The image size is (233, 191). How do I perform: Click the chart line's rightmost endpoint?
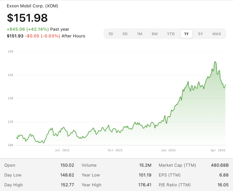[x=225, y=85]
